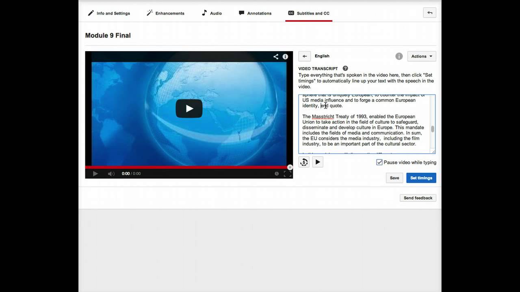The image size is (520, 292).
Task: Click the play icon in player controls
Action: [95, 174]
